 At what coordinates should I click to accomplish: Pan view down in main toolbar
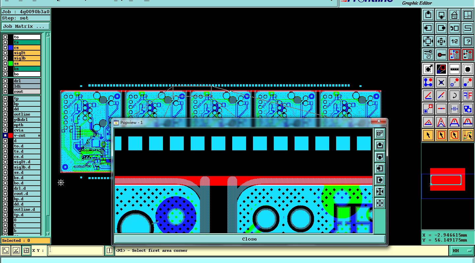441,15
